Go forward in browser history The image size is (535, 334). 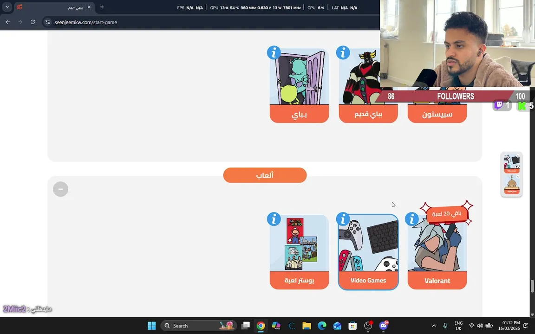(x=20, y=22)
